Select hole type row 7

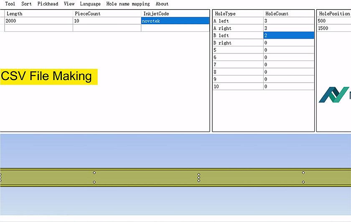point(238,64)
